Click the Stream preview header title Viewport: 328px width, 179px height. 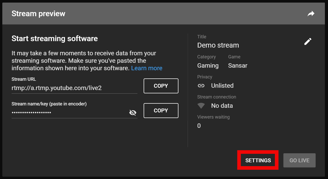38,14
